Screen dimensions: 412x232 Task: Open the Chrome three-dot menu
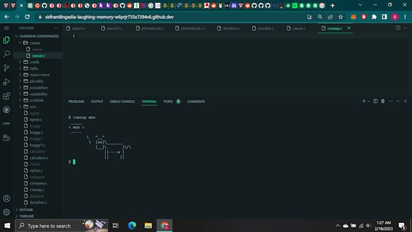tap(405, 17)
